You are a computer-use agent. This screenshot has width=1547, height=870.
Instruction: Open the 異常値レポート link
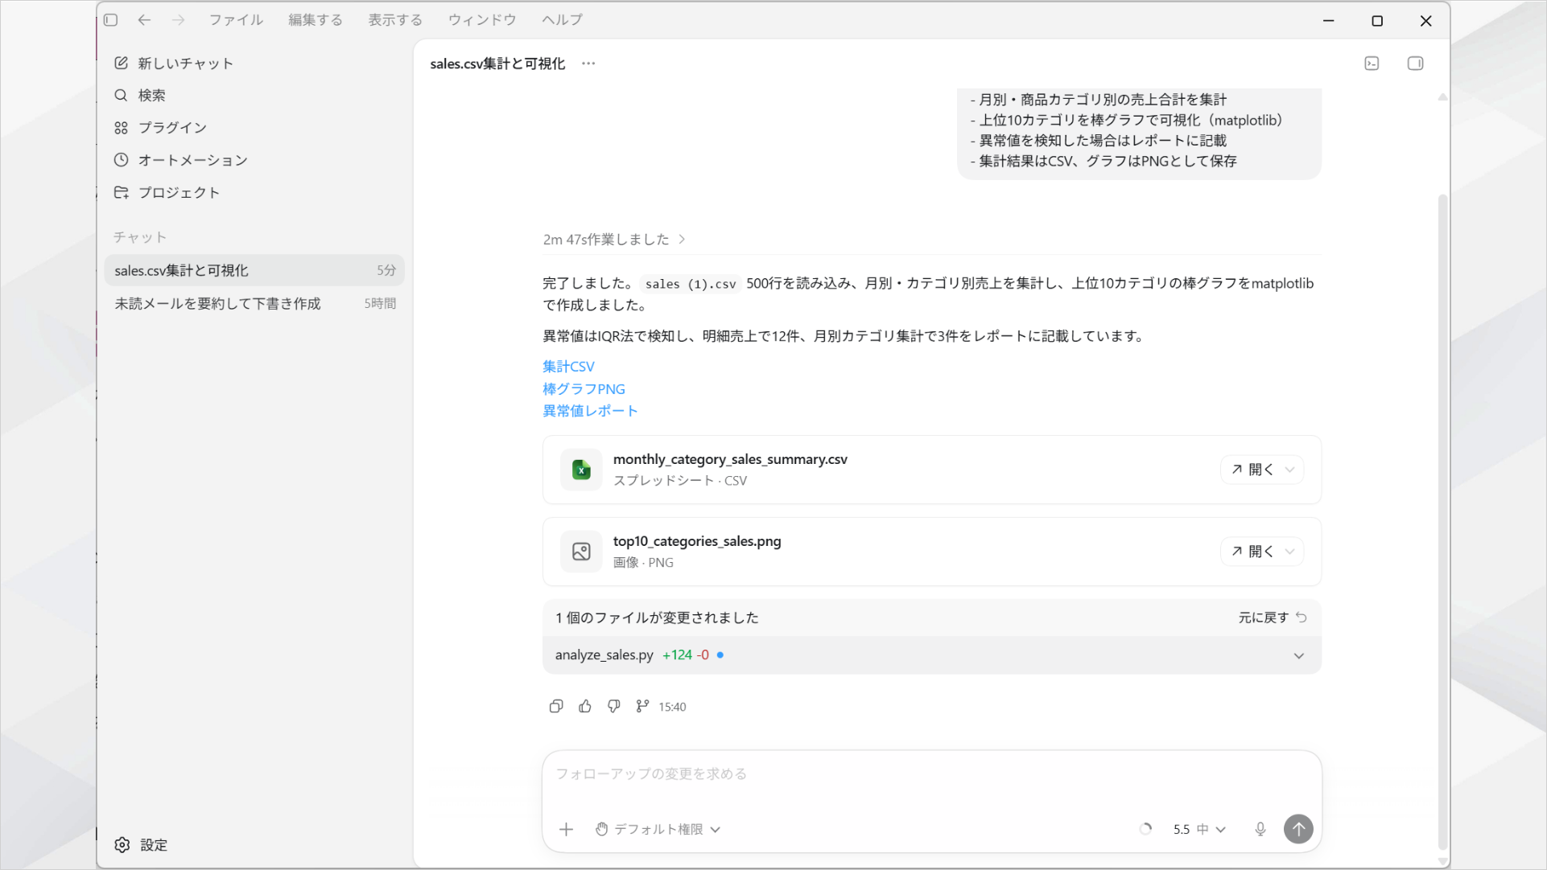point(590,411)
